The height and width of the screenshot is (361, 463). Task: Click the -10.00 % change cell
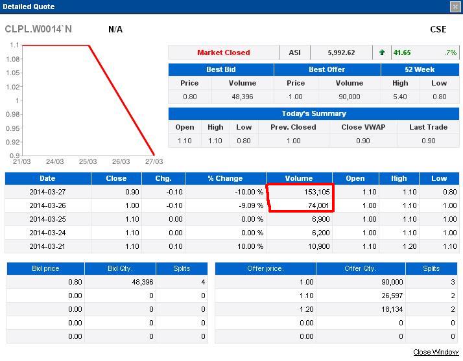tap(249, 192)
